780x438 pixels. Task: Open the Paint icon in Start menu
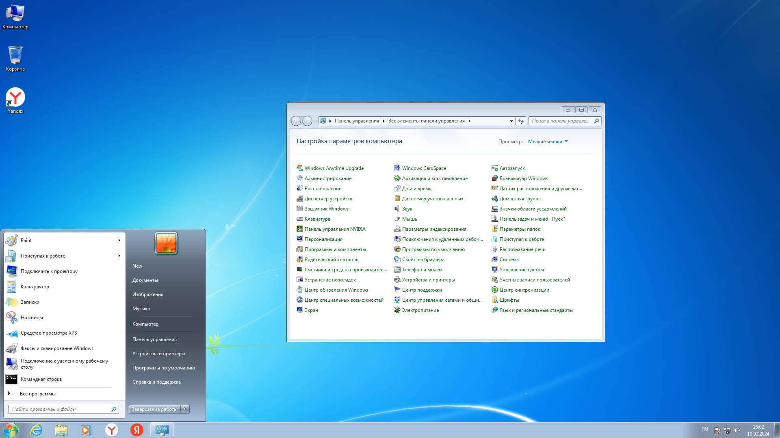tap(12, 240)
